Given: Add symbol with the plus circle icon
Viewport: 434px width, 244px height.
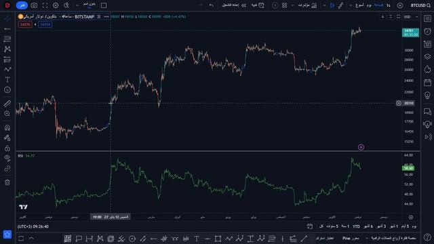Looking at the screenshot, I should click(400, 5).
